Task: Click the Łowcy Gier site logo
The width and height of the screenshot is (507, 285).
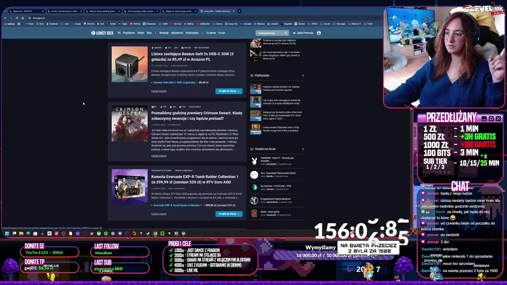Action: coord(102,33)
